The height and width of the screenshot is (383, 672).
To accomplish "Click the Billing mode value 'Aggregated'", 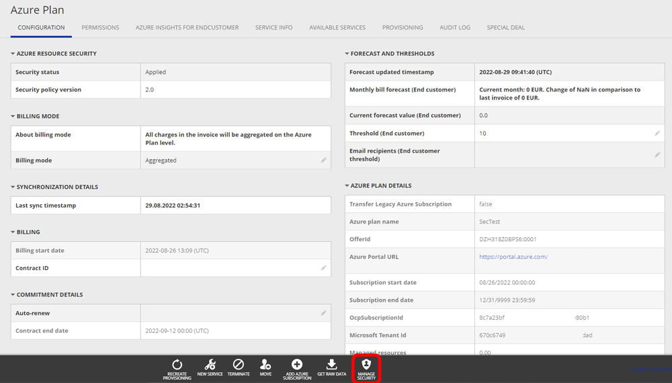I will coord(161,160).
